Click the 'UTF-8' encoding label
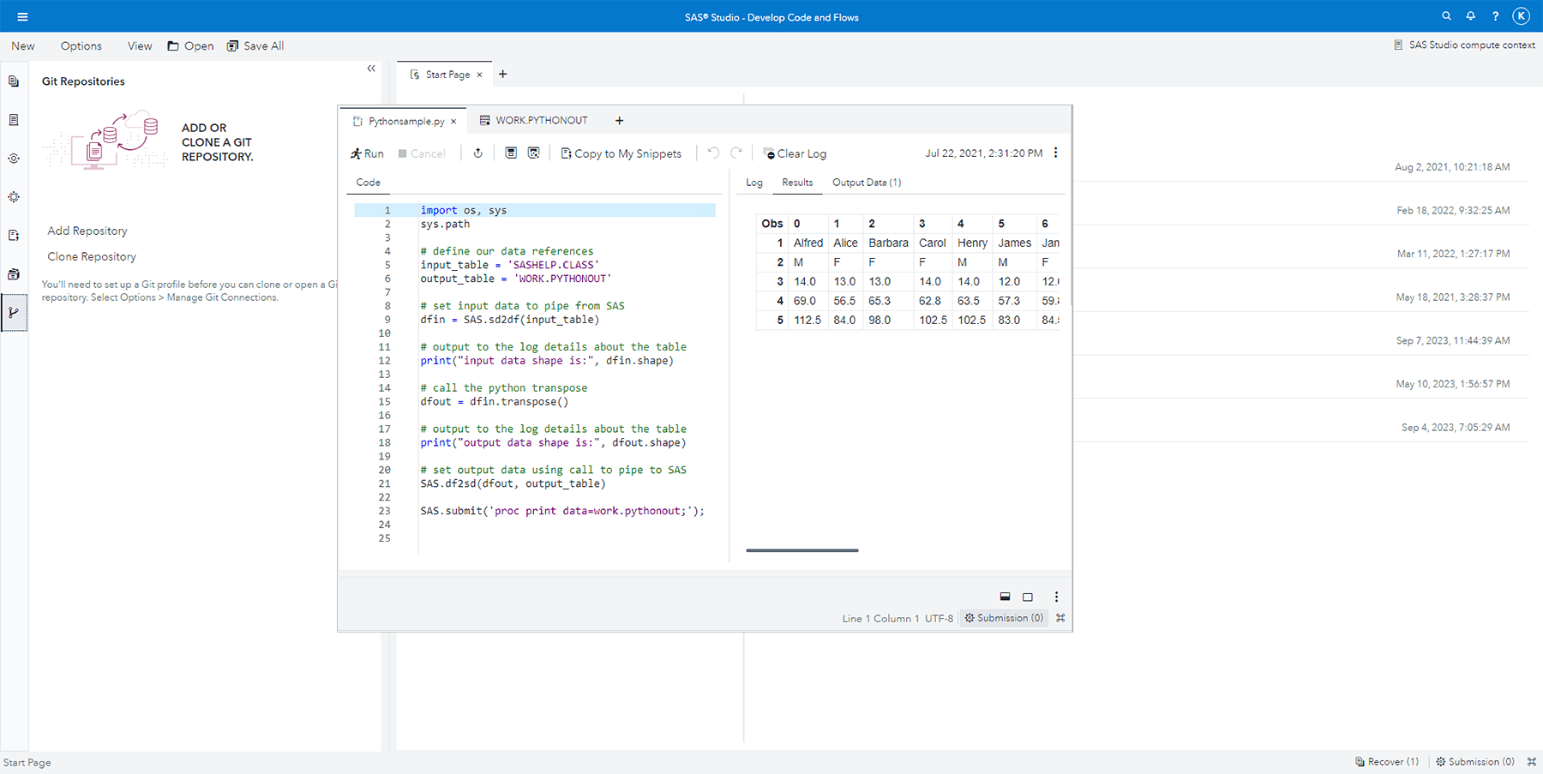1543x774 pixels. pos(939,618)
